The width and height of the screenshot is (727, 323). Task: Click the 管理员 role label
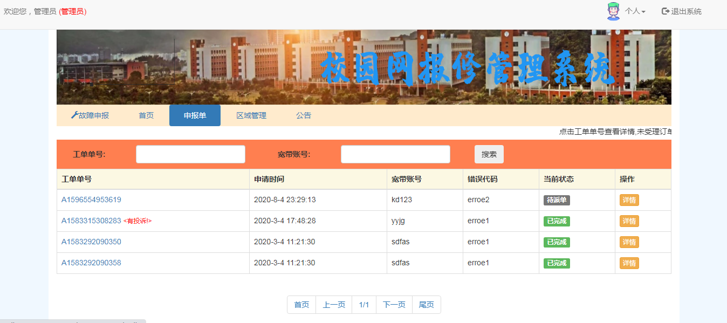click(73, 11)
